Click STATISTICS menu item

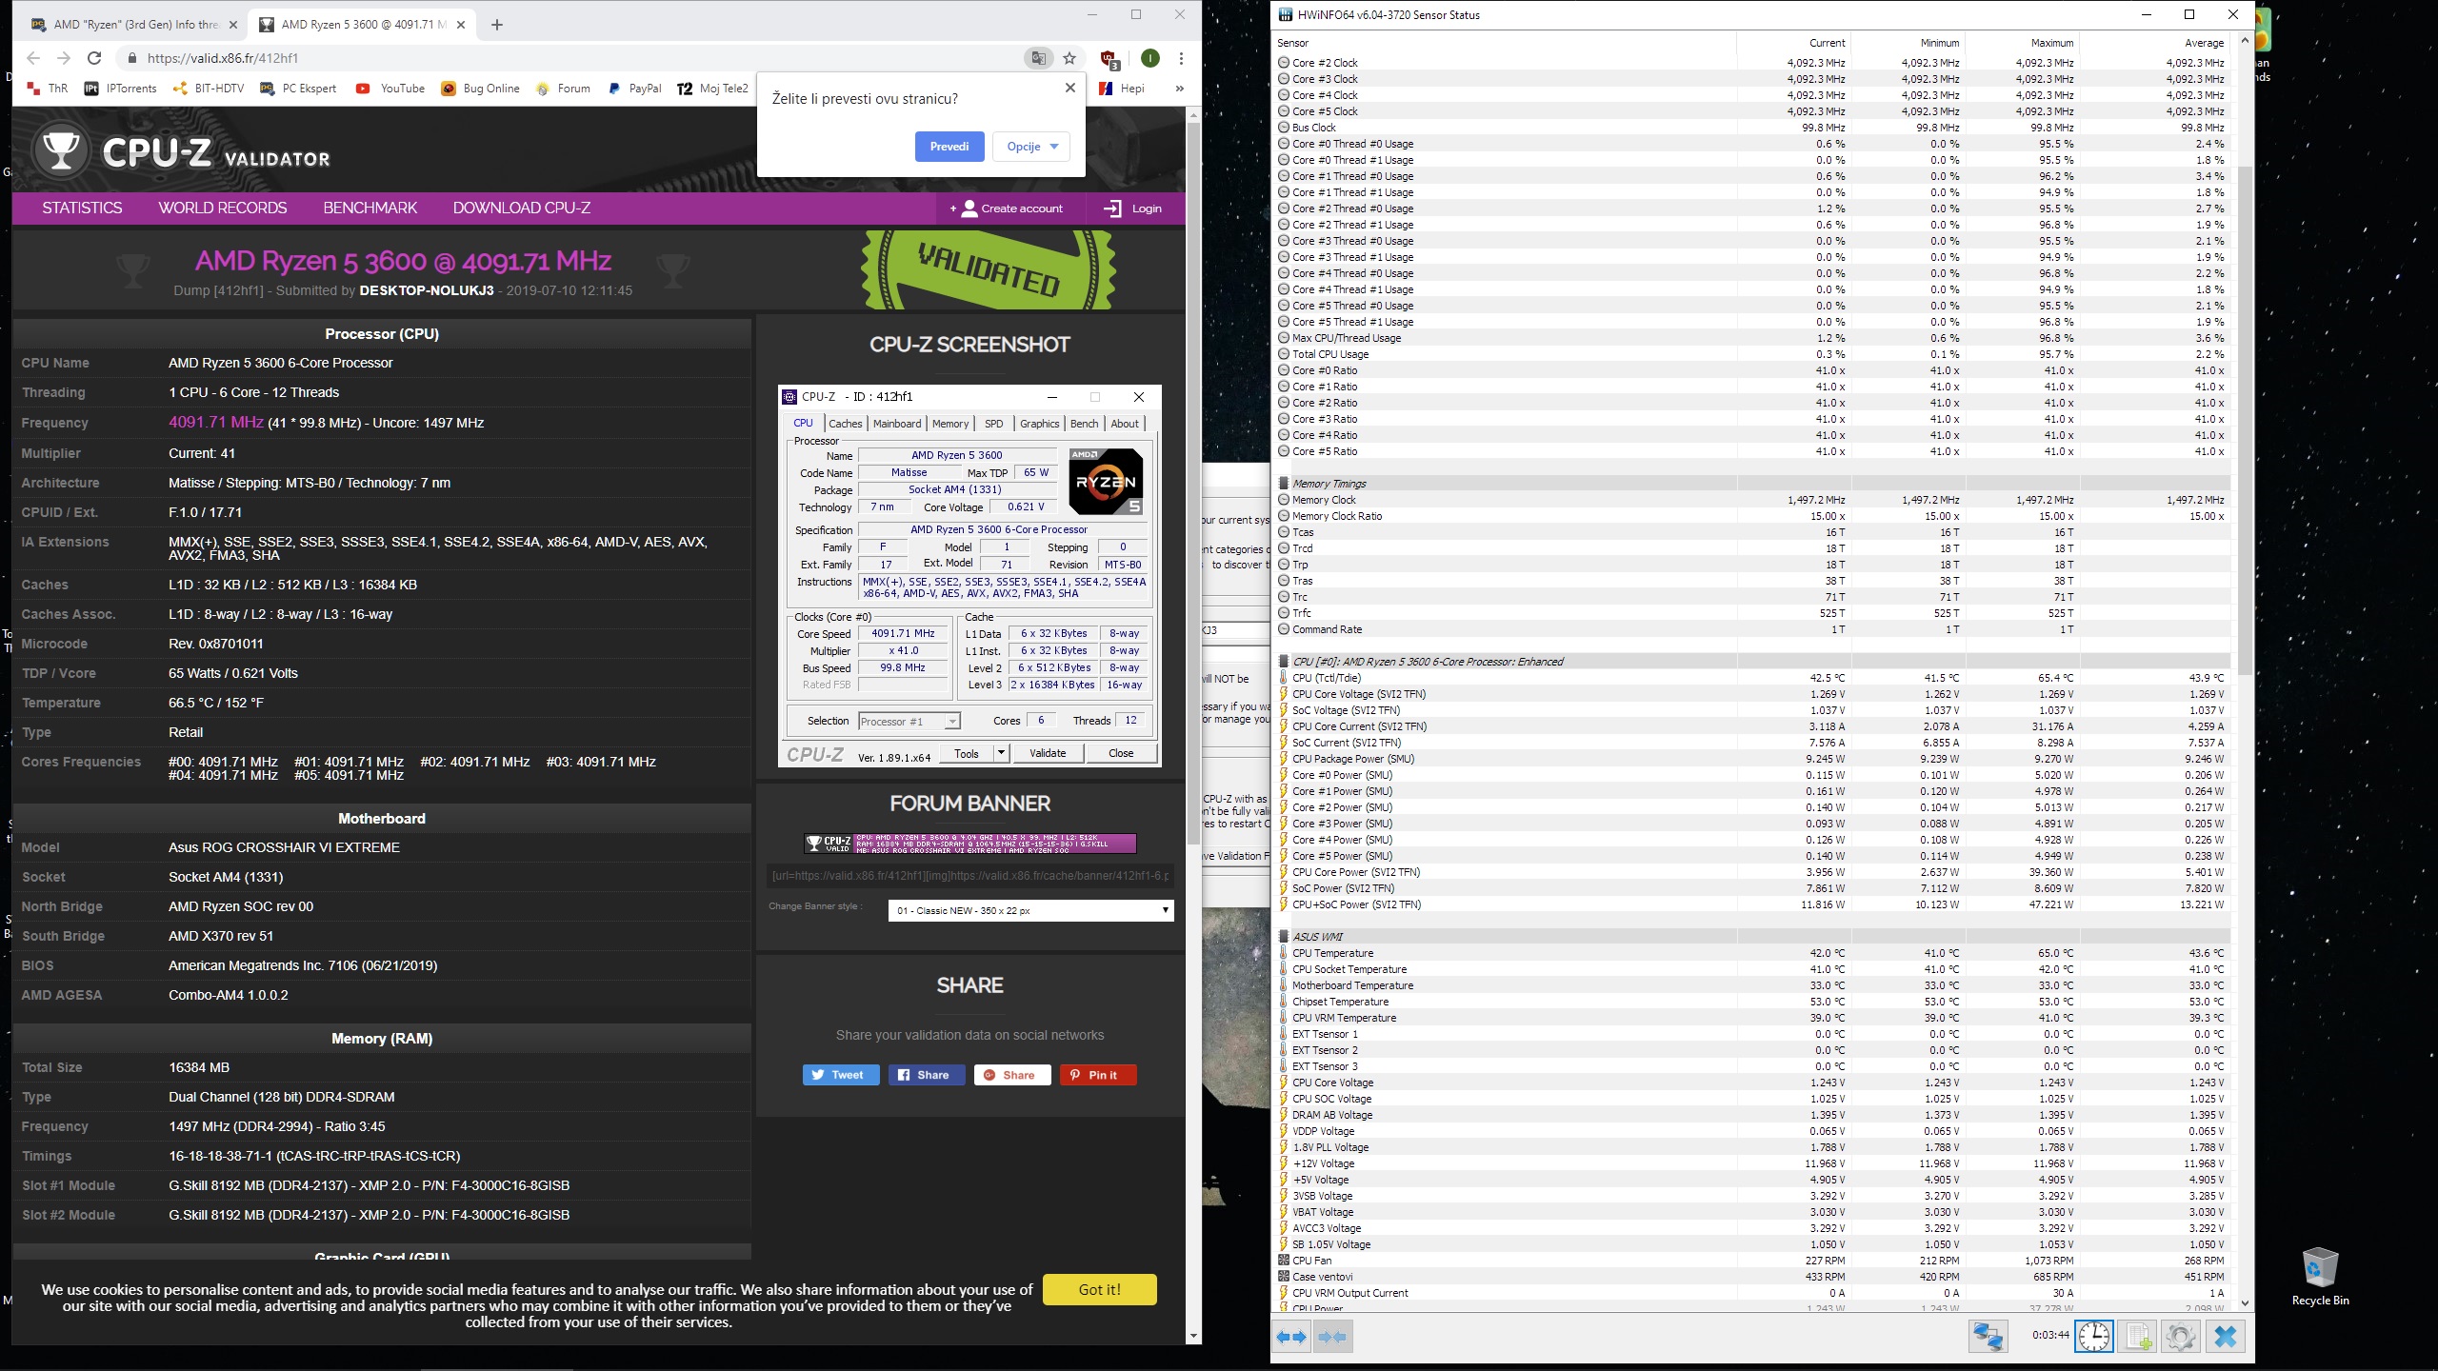pyautogui.click(x=82, y=209)
